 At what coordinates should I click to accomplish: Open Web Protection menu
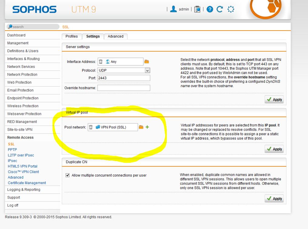tap(32, 82)
